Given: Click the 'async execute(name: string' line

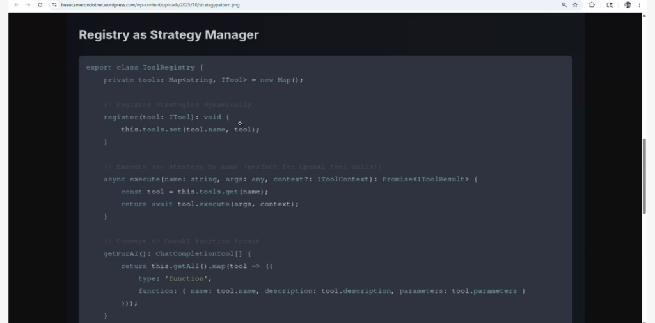Looking at the screenshot, I should click(290, 179).
